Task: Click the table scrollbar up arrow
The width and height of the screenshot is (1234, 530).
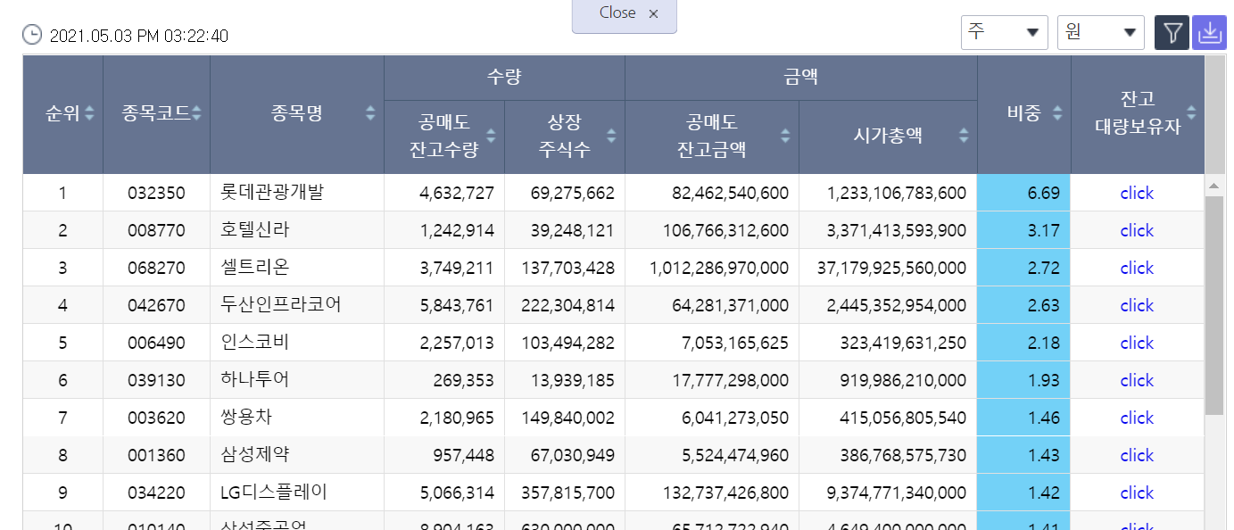Action: pos(1213,186)
